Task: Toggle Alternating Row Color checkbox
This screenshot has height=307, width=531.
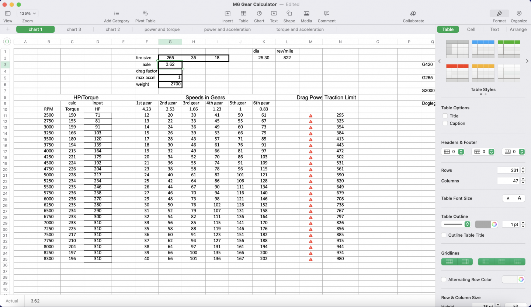Action: (x=444, y=280)
